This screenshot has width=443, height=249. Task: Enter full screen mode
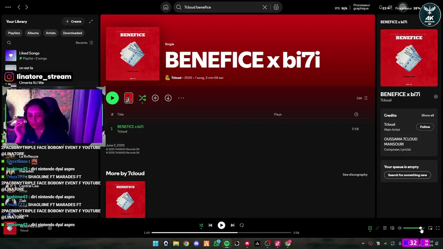click(x=438, y=228)
